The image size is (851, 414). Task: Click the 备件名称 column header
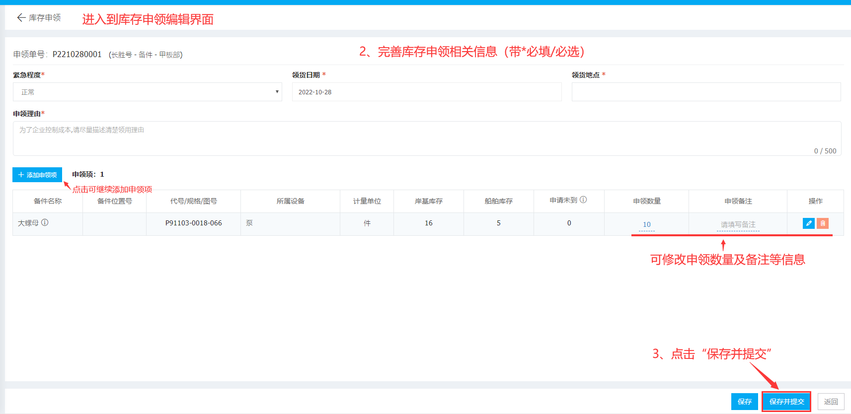(x=48, y=201)
